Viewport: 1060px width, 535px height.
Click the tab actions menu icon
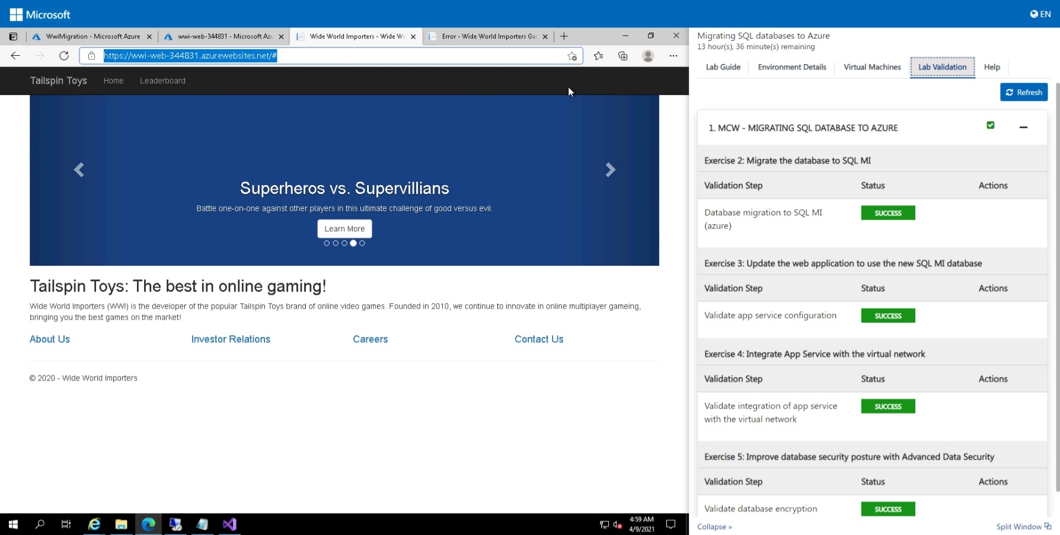(x=13, y=36)
